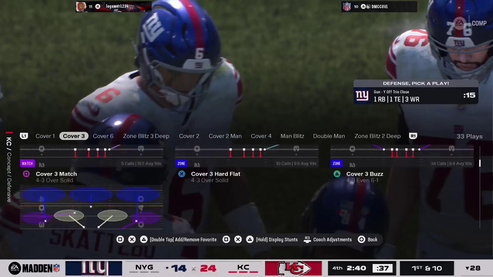Screen dimensions: 493x277
Task: Switch to the Cover 6 tab
Action: [x=103, y=136]
